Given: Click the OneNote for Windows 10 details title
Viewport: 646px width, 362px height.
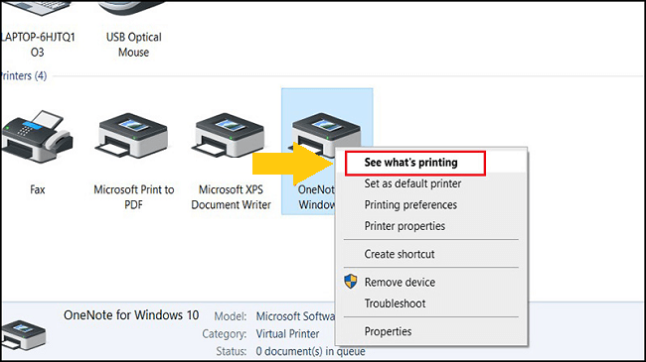Looking at the screenshot, I should point(131,315).
